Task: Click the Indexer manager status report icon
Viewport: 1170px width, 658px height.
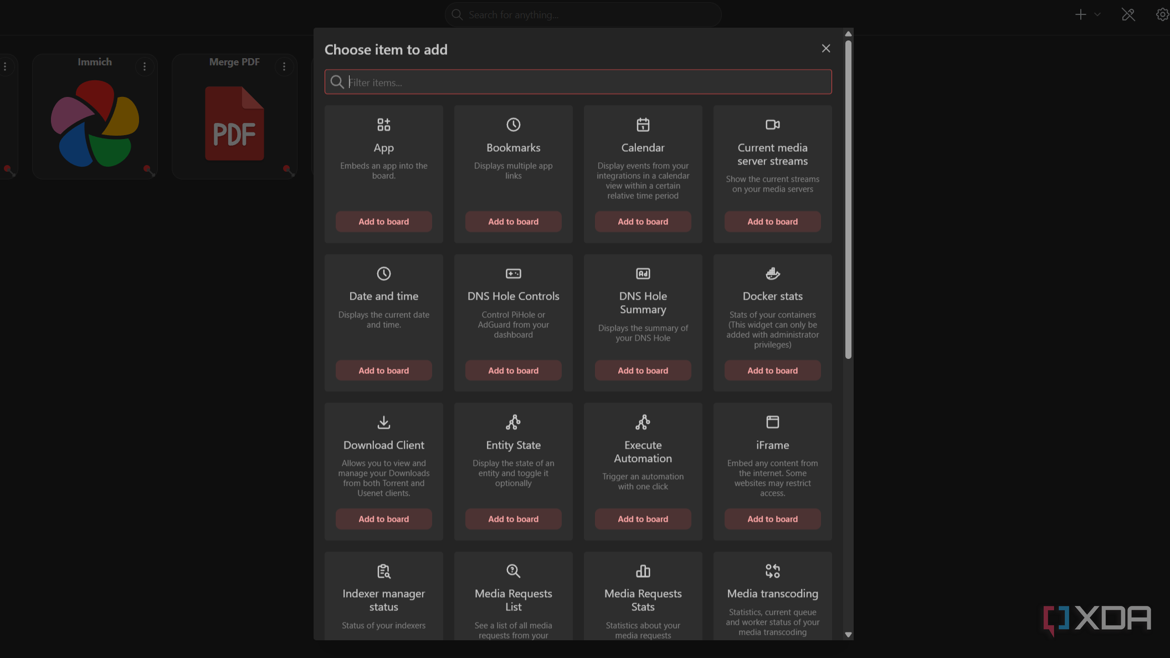Action: 383,571
